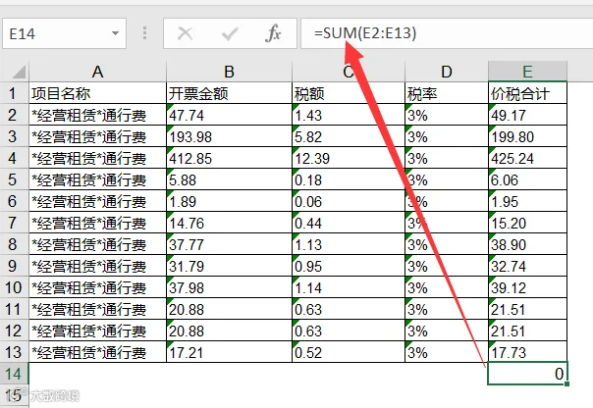Click the formula bar resize dots handle
This screenshot has width=593, height=408.
(144, 33)
